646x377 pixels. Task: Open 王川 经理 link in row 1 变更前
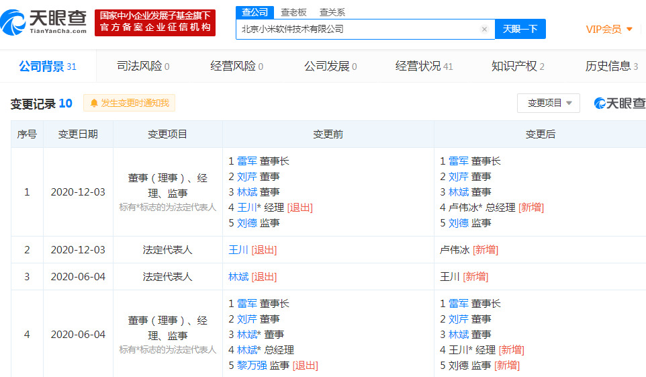click(246, 208)
